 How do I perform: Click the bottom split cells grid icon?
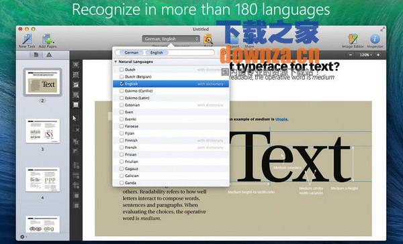77,206
